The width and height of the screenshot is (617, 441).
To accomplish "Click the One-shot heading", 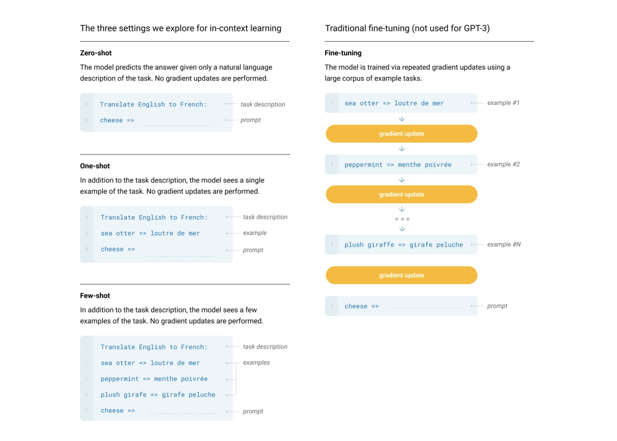I will tap(95, 166).
